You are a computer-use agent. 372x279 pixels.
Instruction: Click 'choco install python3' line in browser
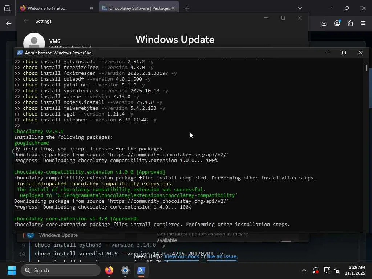100,245
